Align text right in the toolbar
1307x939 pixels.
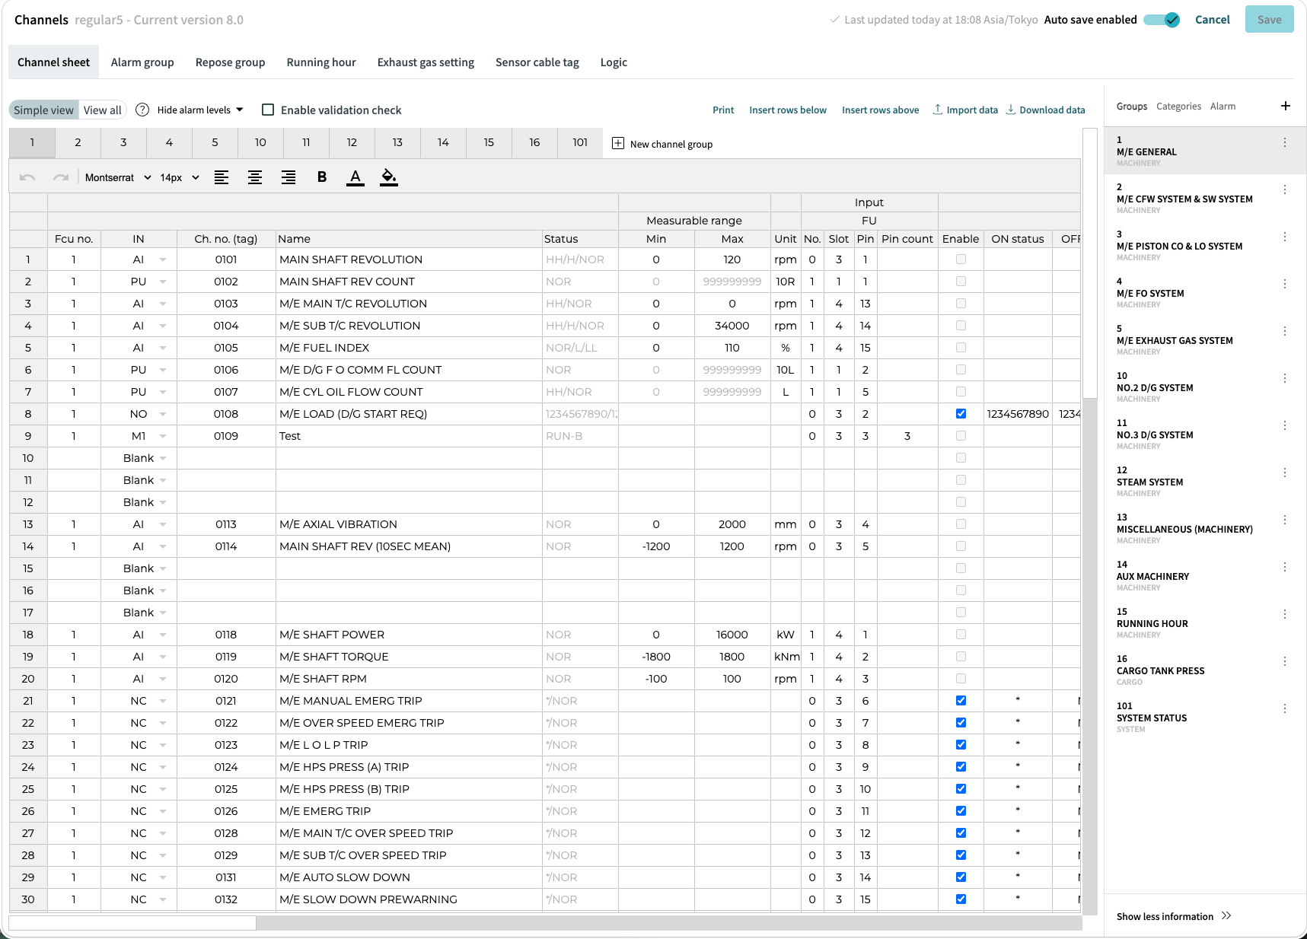click(288, 177)
